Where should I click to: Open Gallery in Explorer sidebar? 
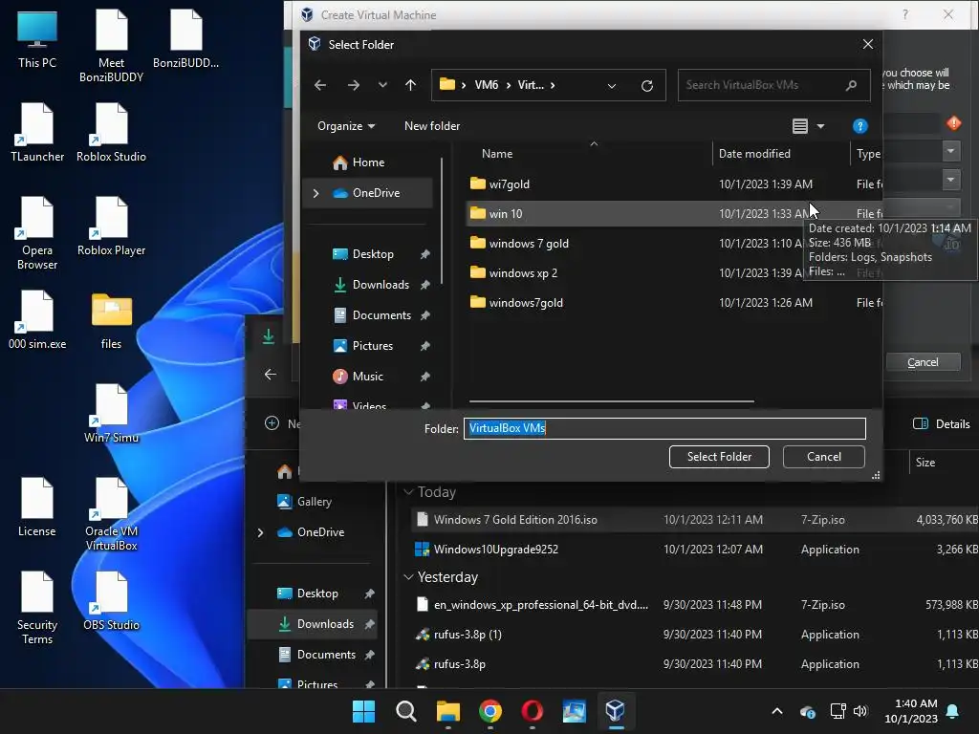coord(305,502)
